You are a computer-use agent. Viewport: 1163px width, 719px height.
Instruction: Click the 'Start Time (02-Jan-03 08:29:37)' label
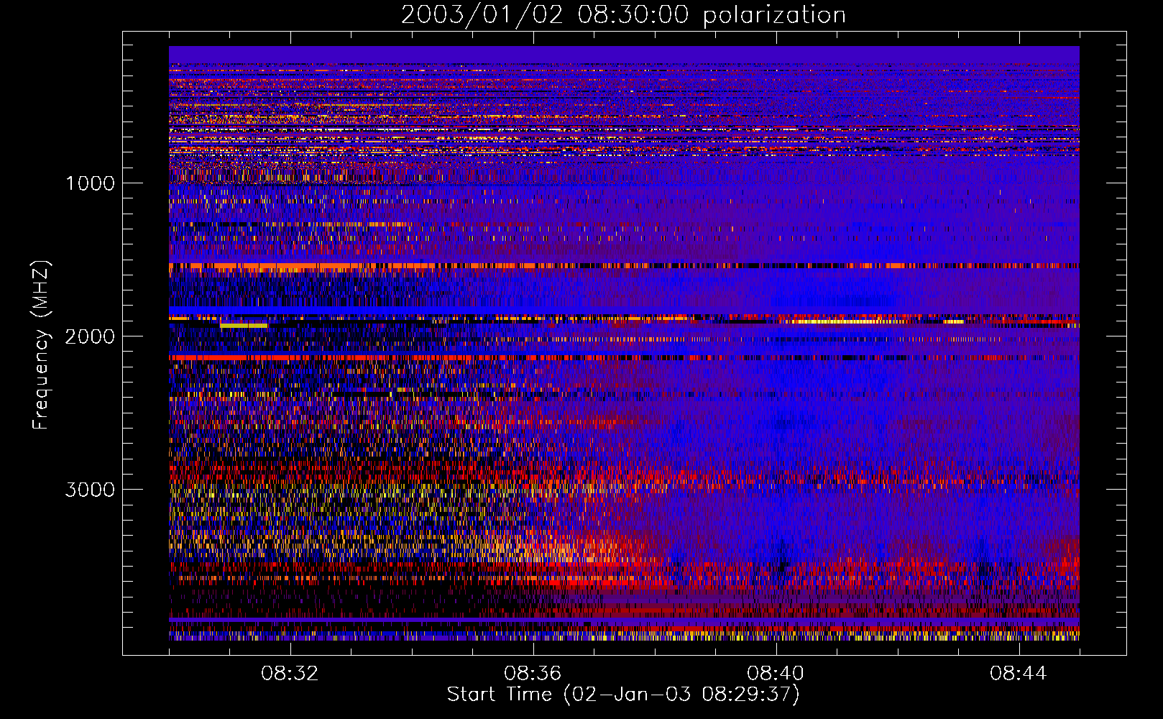click(x=623, y=694)
